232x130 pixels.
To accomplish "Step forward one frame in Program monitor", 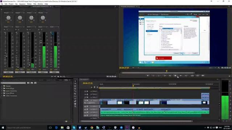I will 181,75.
